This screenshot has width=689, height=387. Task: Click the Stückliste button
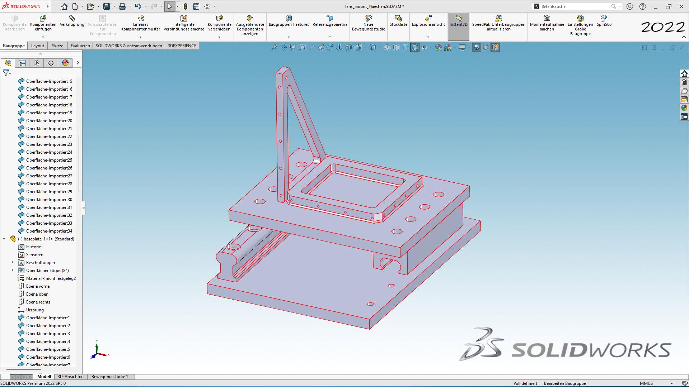(x=398, y=21)
